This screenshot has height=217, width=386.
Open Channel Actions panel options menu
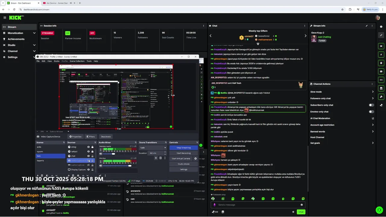[x=373, y=84]
